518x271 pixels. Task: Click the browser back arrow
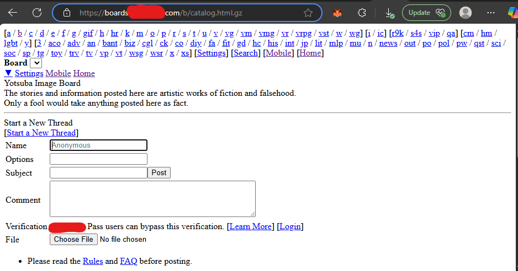13,13
